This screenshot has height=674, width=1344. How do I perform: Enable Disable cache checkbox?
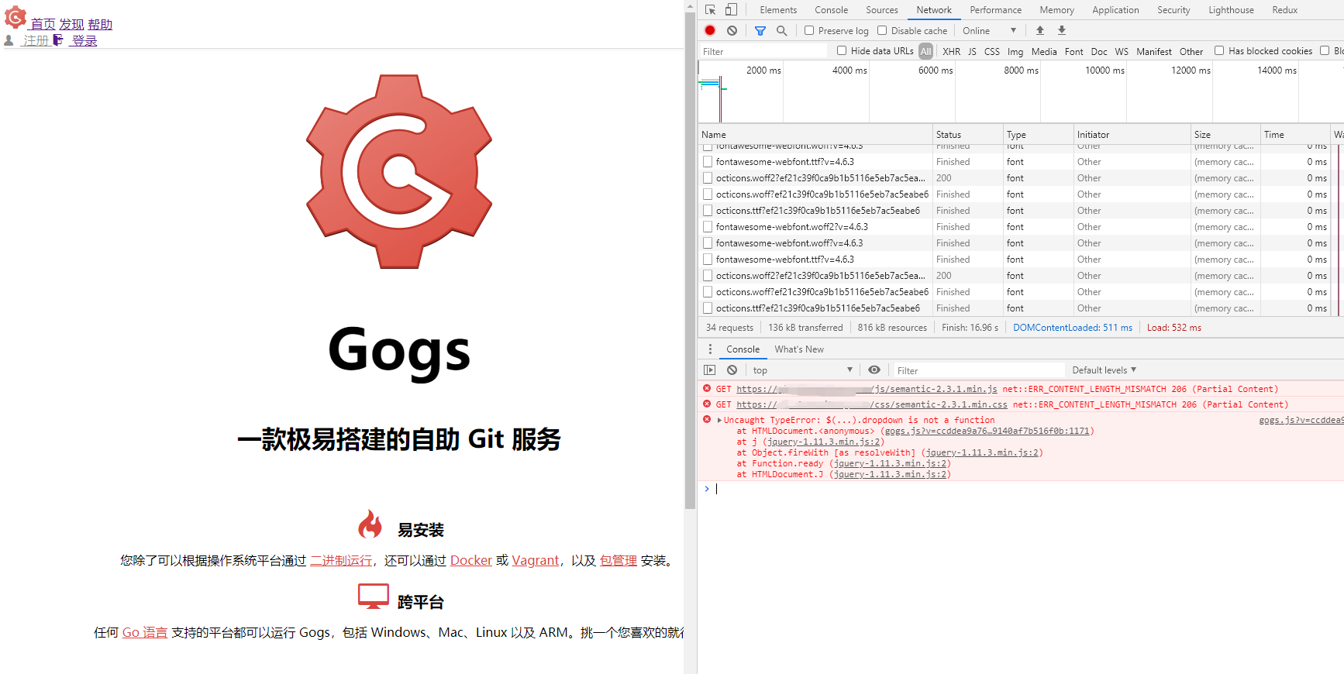tap(882, 31)
